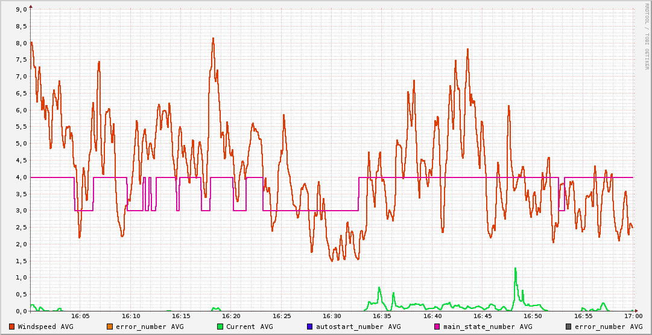The width and height of the screenshot is (652, 335).
Task: Select the autostart_number AVG legend label
Action: (x=358, y=327)
